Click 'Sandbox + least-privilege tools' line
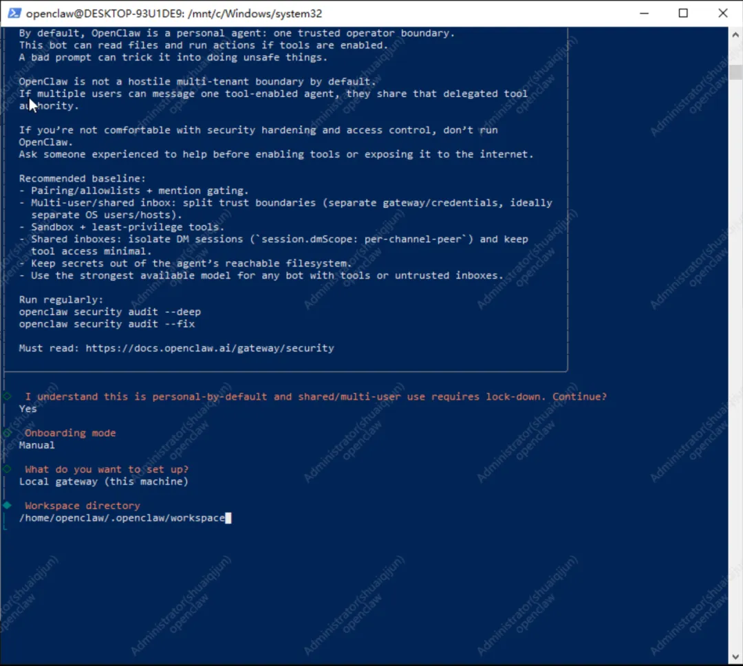743x666 pixels. 122,227
